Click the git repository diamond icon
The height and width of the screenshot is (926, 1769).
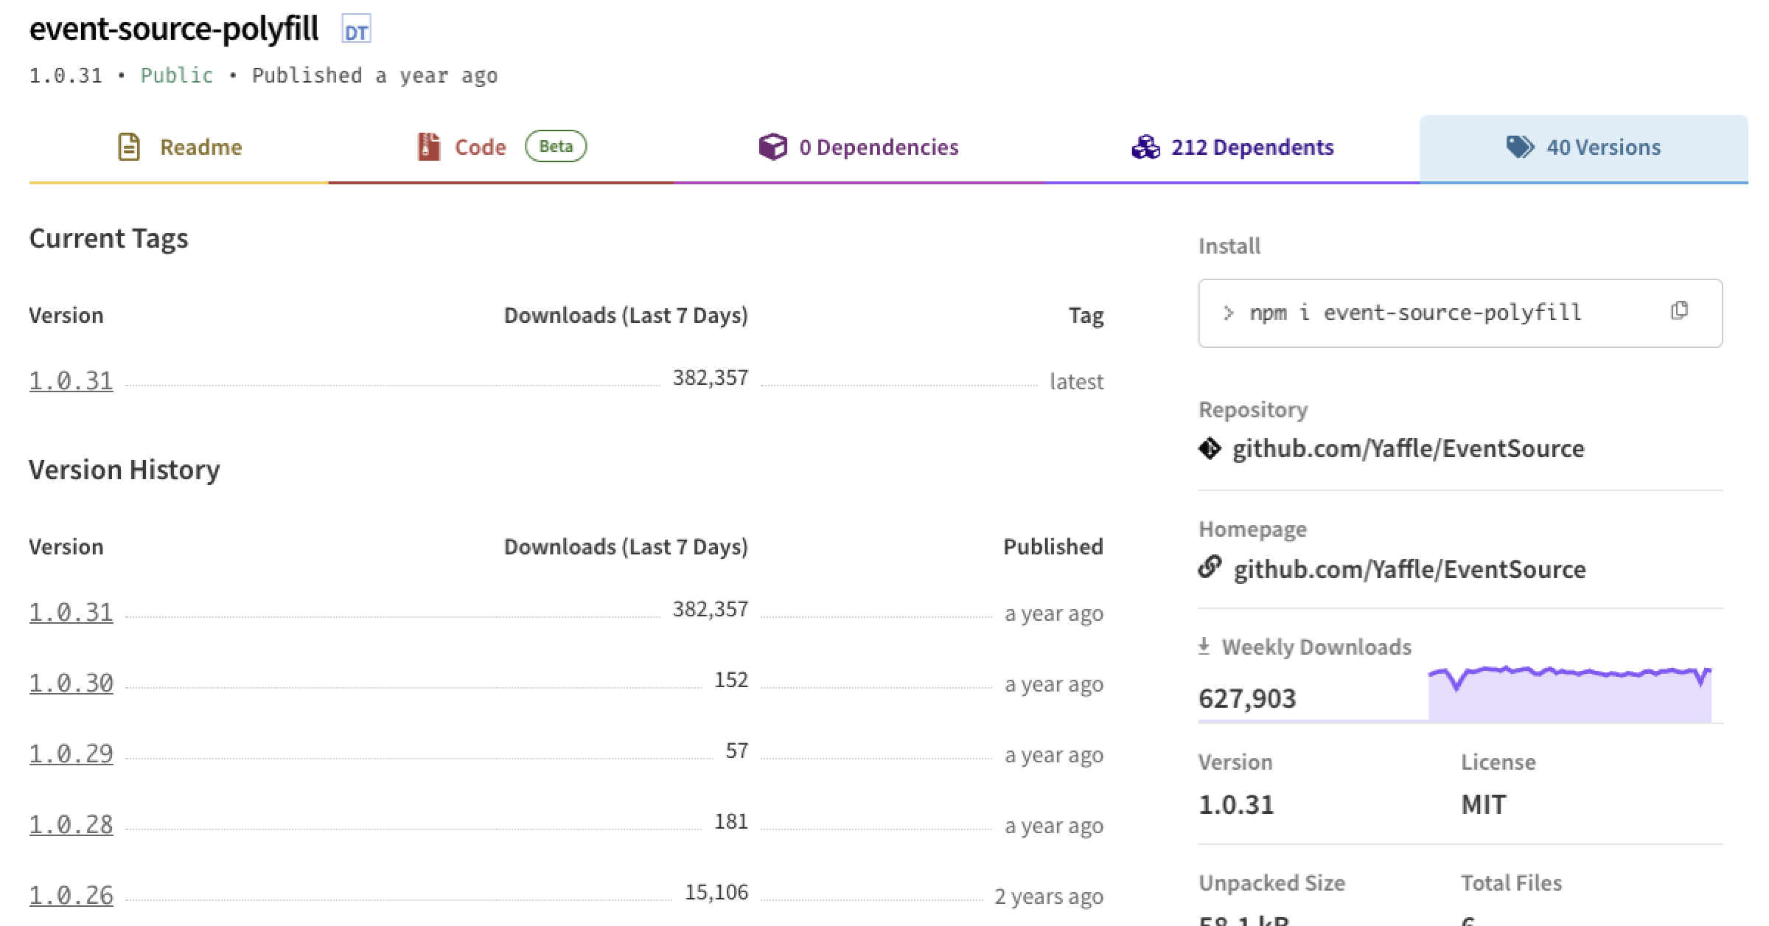(1210, 448)
